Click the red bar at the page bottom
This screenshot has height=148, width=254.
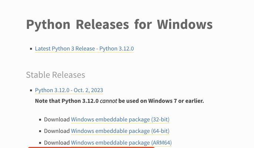pos(91,147)
